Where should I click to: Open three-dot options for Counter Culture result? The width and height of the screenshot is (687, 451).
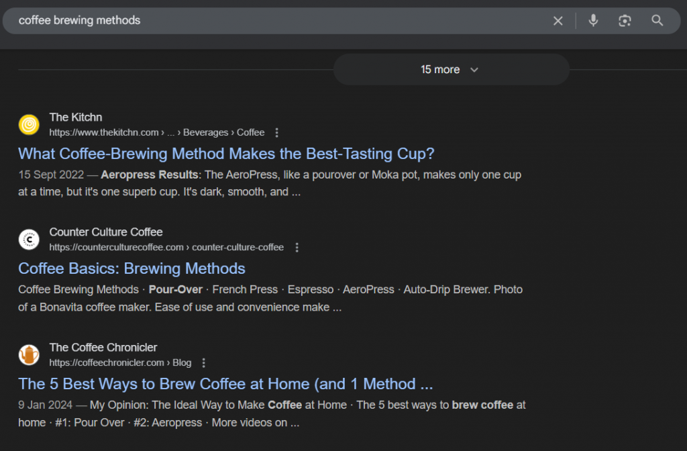coord(297,247)
